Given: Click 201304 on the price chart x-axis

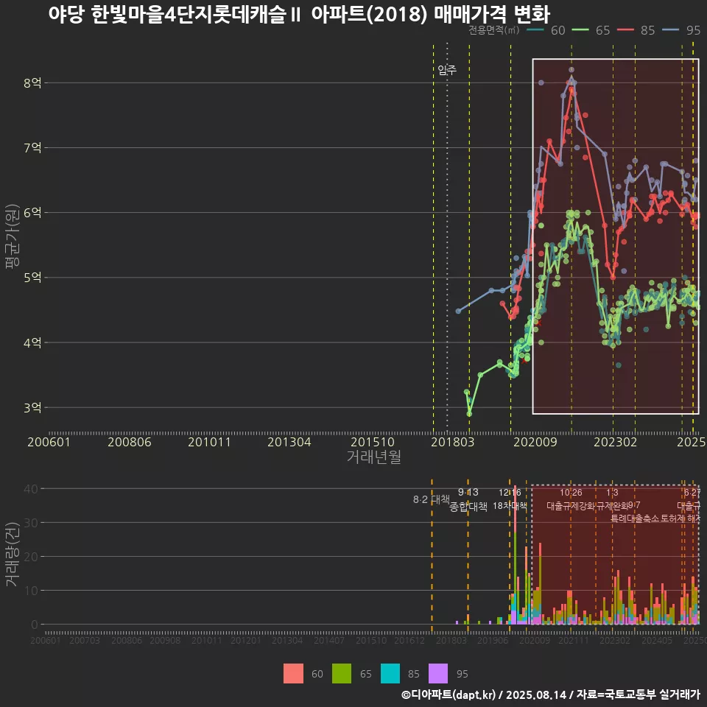Looking at the screenshot, I should [289, 442].
